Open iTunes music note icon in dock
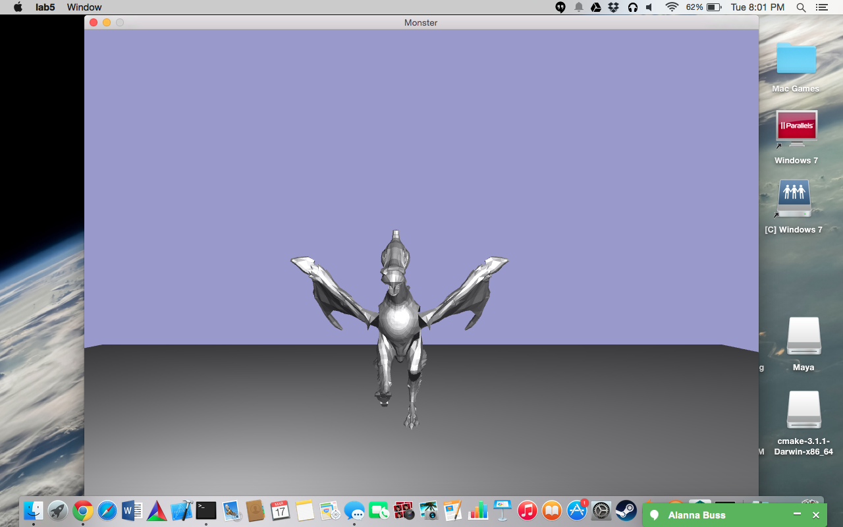843x527 pixels. 528,511
